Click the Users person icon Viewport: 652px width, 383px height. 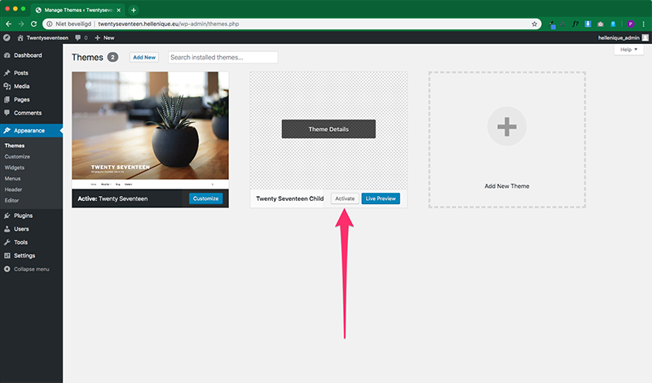point(7,229)
